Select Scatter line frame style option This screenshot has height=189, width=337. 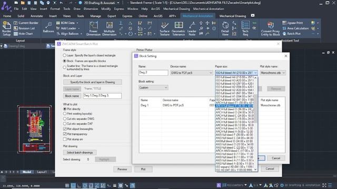[x=64, y=67]
